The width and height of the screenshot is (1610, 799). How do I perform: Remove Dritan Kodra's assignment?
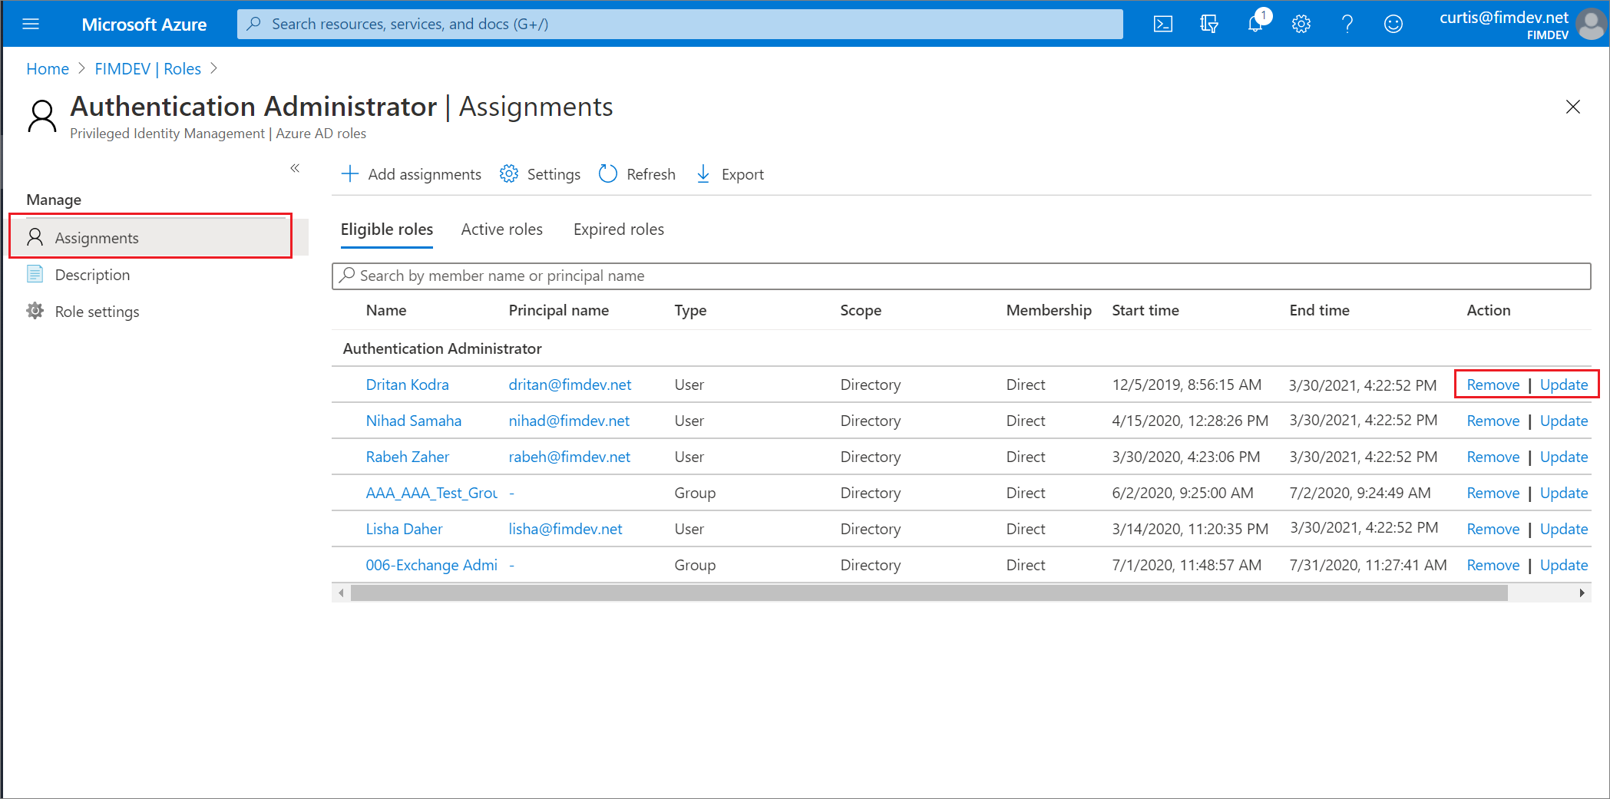pyautogui.click(x=1493, y=385)
